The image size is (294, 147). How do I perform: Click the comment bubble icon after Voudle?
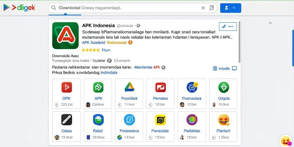click(234, 68)
